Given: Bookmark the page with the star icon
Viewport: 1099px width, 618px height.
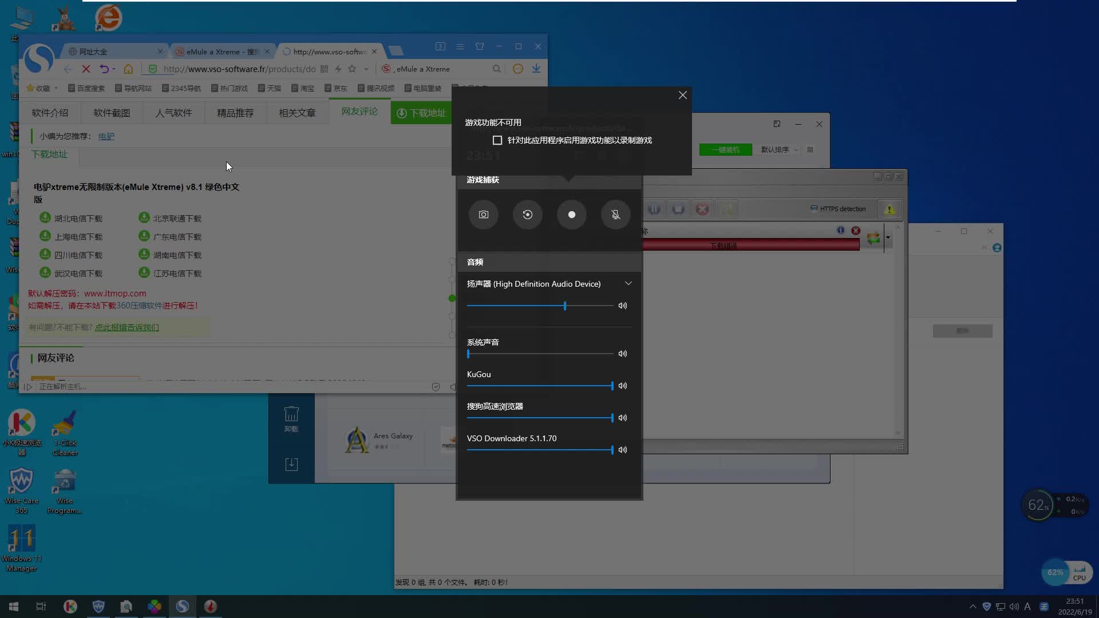Looking at the screenshot, I should click(x=352, y=69).
